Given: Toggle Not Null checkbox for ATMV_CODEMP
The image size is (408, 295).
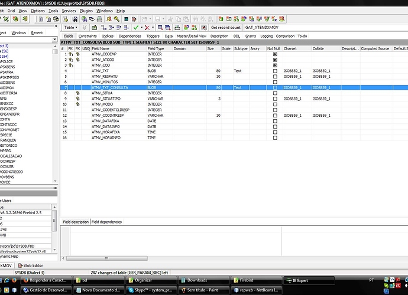Looking at the screenshot, I should pos(275,54).
